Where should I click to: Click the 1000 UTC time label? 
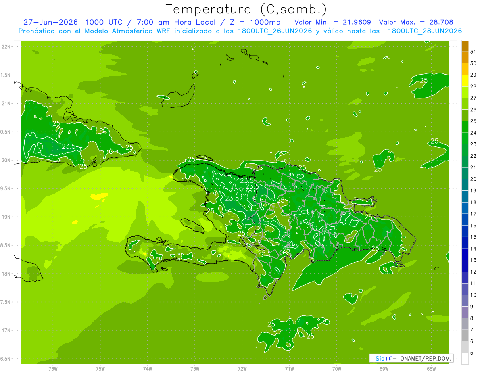tap(105, 22)
